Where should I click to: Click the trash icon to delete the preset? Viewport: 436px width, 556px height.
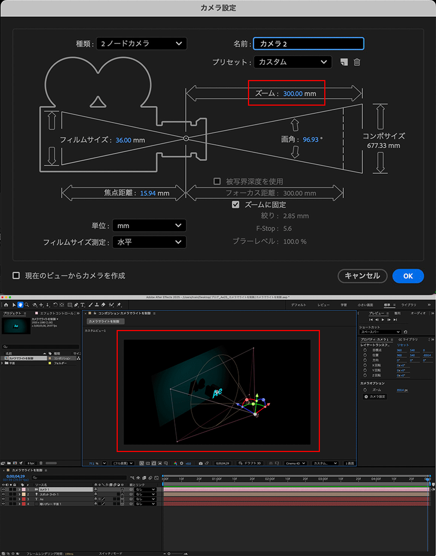[357, 62]
